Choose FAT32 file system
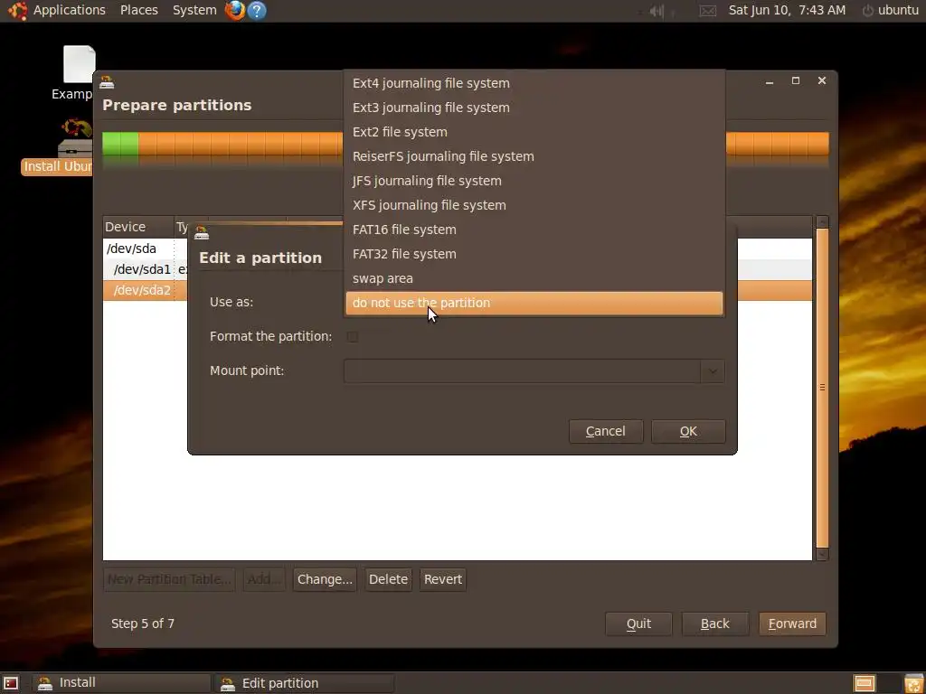Viewport: 926px width, 694px height. click(x=534, y=254)
